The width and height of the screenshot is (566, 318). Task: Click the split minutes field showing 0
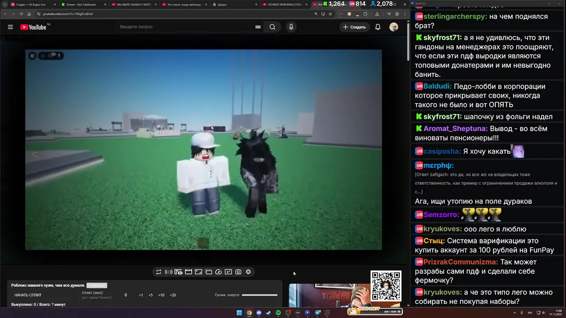click(x=126, y=295)
